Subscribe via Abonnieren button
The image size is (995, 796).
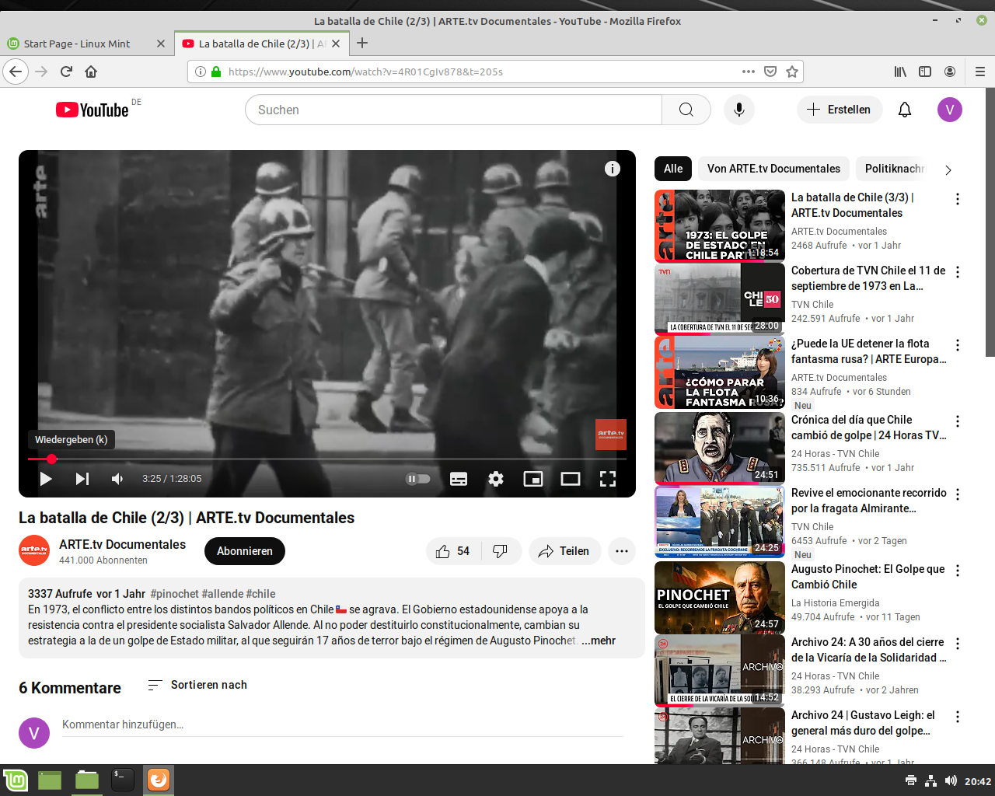(245, 551)
